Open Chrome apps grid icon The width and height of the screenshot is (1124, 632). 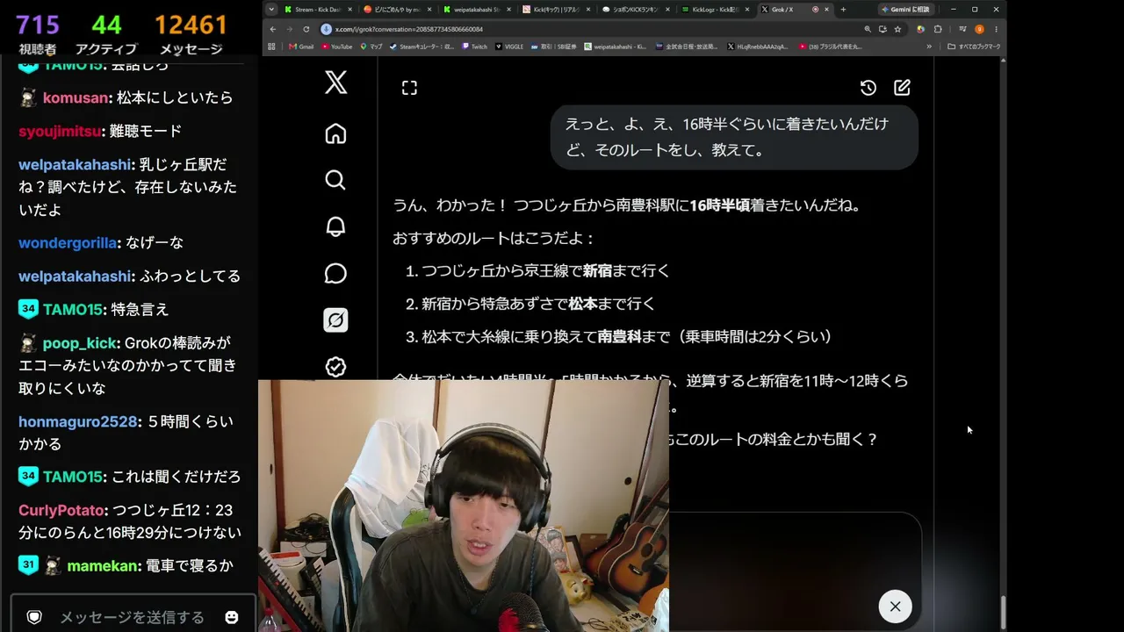pos(271,47)
